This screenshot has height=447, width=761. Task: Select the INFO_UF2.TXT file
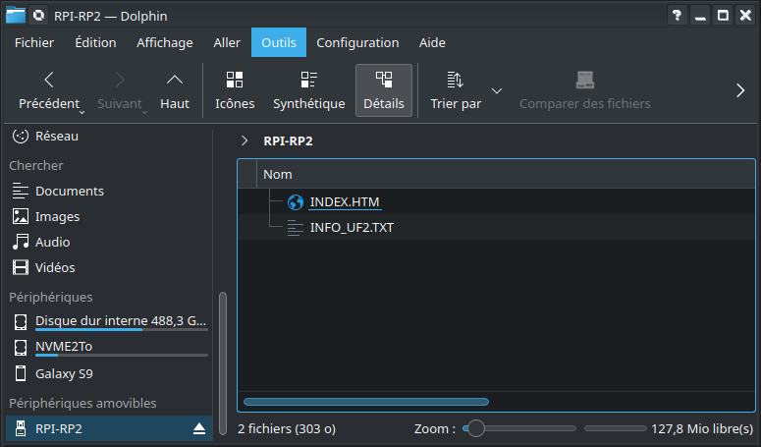pos(352,228)
